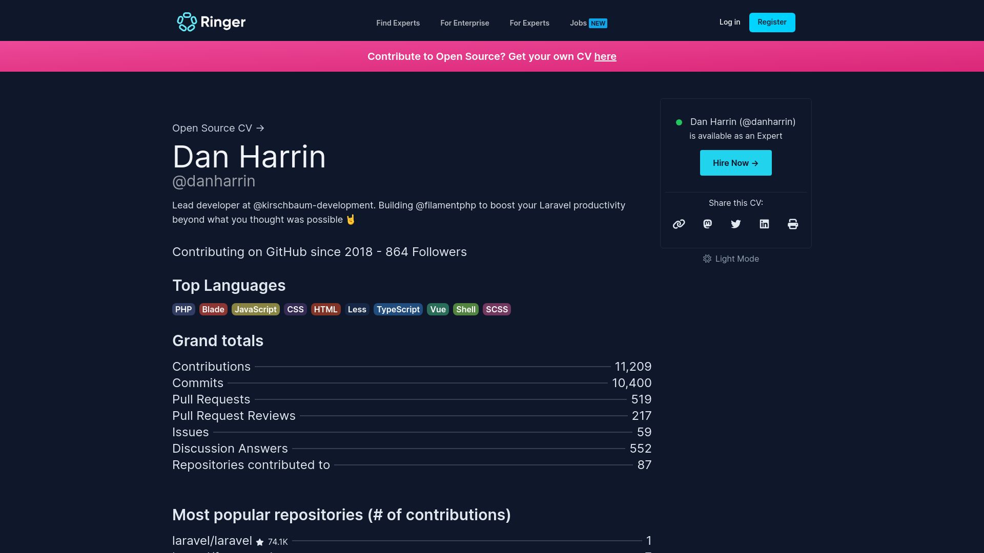
Task: Go to the For Experts page
Action: (529, 23)
